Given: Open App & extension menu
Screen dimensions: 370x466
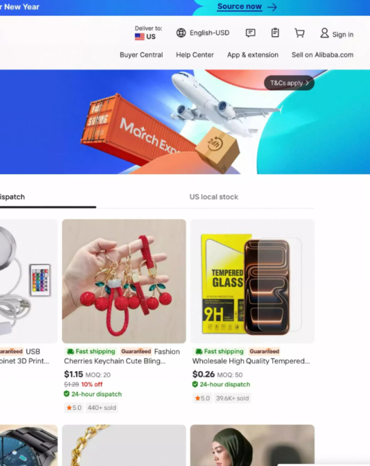Looking at the screenshot, I should (253, 55).
